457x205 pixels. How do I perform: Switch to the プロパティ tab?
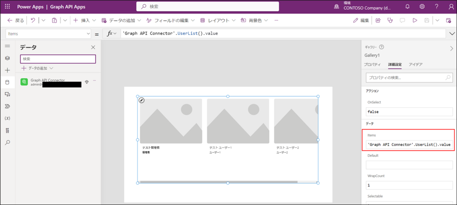pos(372,65)
